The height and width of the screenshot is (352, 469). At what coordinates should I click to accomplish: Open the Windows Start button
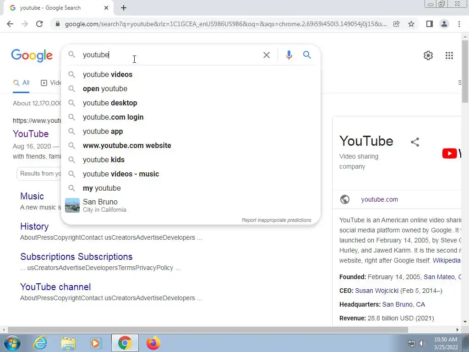tap(12, 343)
